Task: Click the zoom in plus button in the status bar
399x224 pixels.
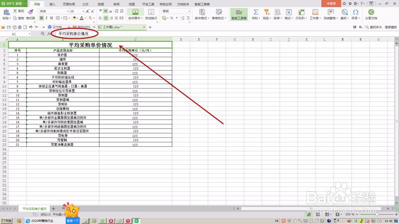Action: point(396,215)
